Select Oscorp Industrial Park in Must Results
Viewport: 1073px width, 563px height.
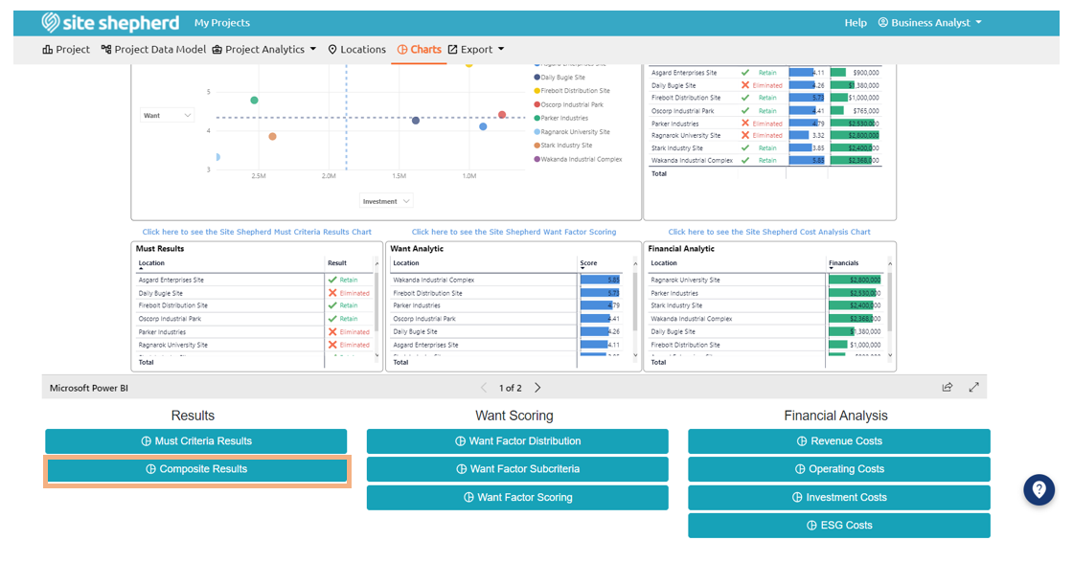170,319
